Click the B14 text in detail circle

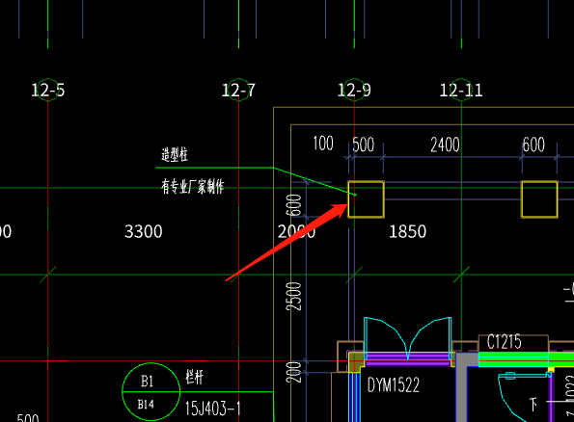(x=146, y=405)
